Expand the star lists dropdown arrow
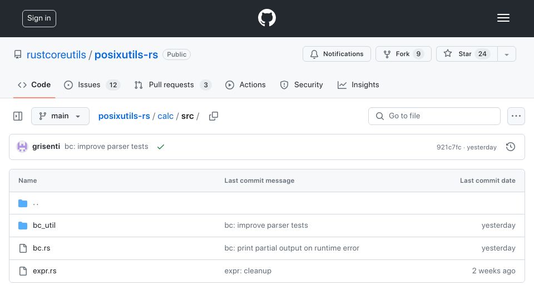Screen dimensions: 534x300 (x=507, y=54)
